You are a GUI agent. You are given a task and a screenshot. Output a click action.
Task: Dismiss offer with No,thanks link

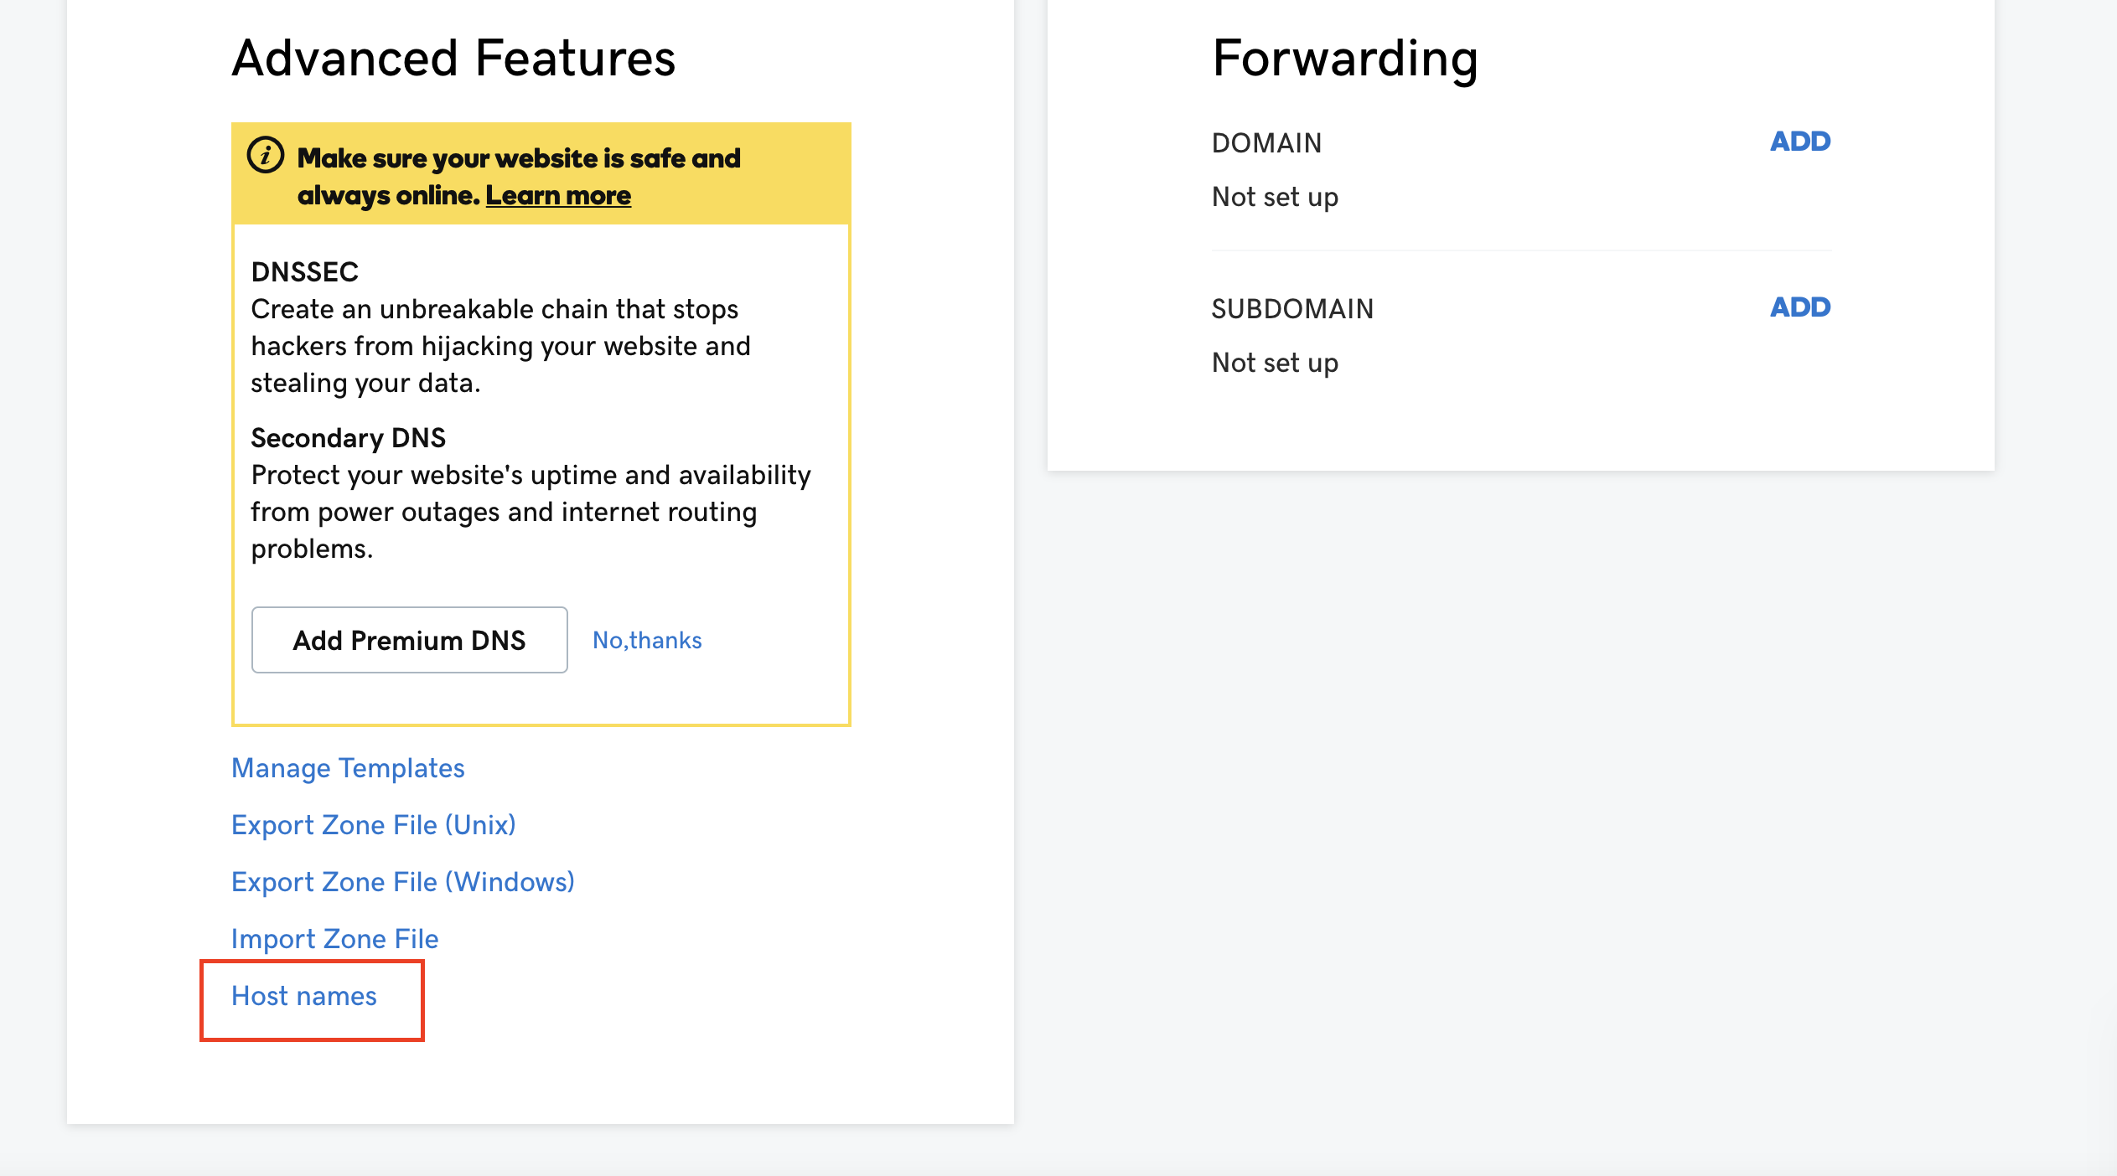coord(647,640)
